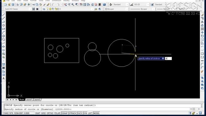Select the Move tool in Modify toolbar
The width and height of the screenshot is (206, 116).
[x=202, y=32]
